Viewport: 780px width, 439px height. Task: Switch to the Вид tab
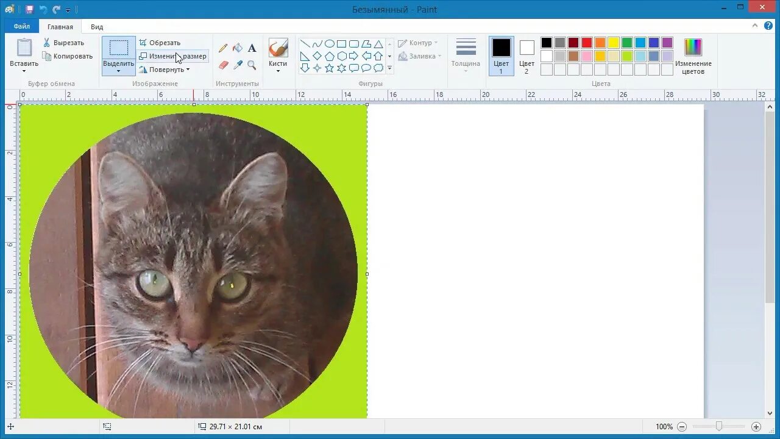[97, 27]
